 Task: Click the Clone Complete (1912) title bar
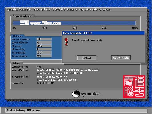103,33
